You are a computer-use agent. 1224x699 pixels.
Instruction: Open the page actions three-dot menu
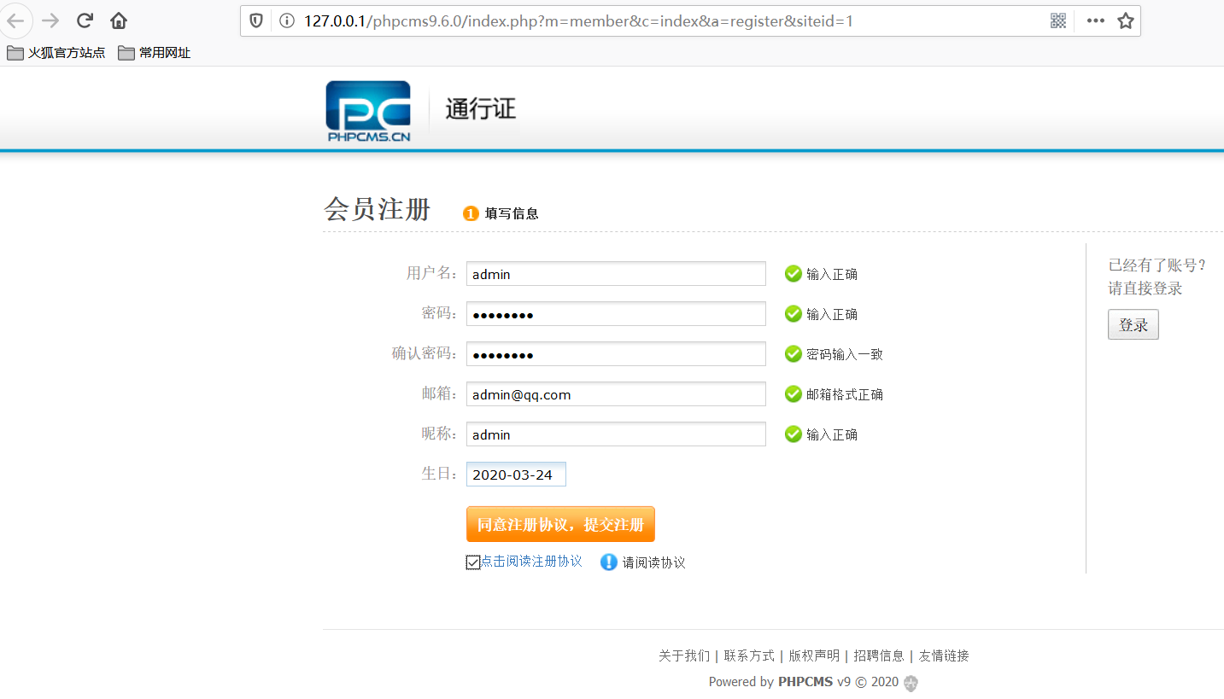(x=1096, y=20)
